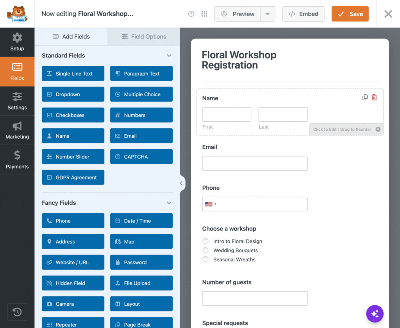Open the grid apps menu icon
400x328 pixels.
204,14
